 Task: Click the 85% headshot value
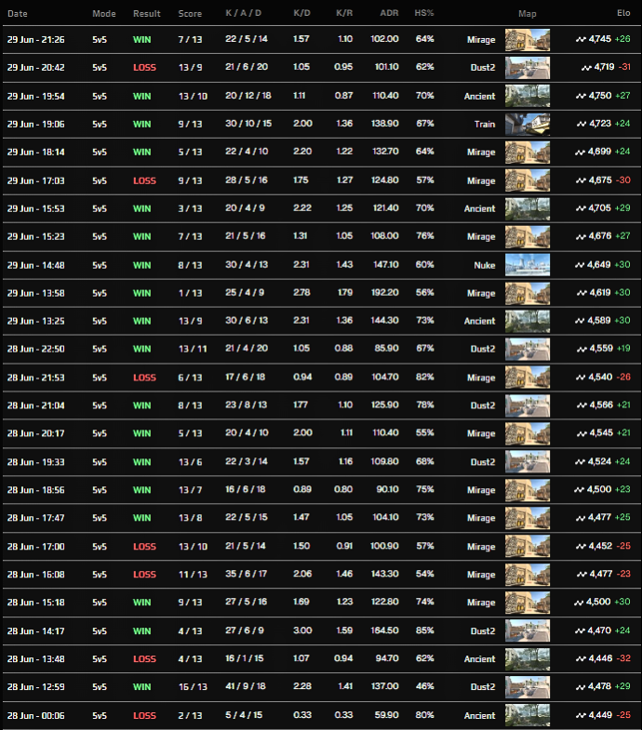(x=425, y=630)
